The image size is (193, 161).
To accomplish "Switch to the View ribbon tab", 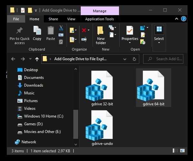I will point(71,19).
